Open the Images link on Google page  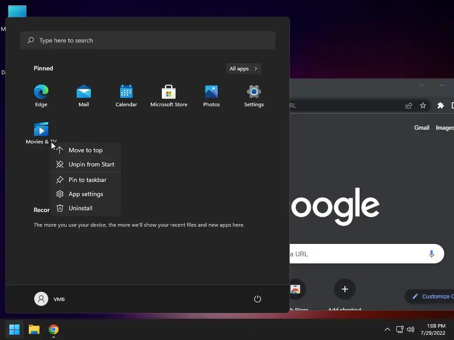[445, 128]
